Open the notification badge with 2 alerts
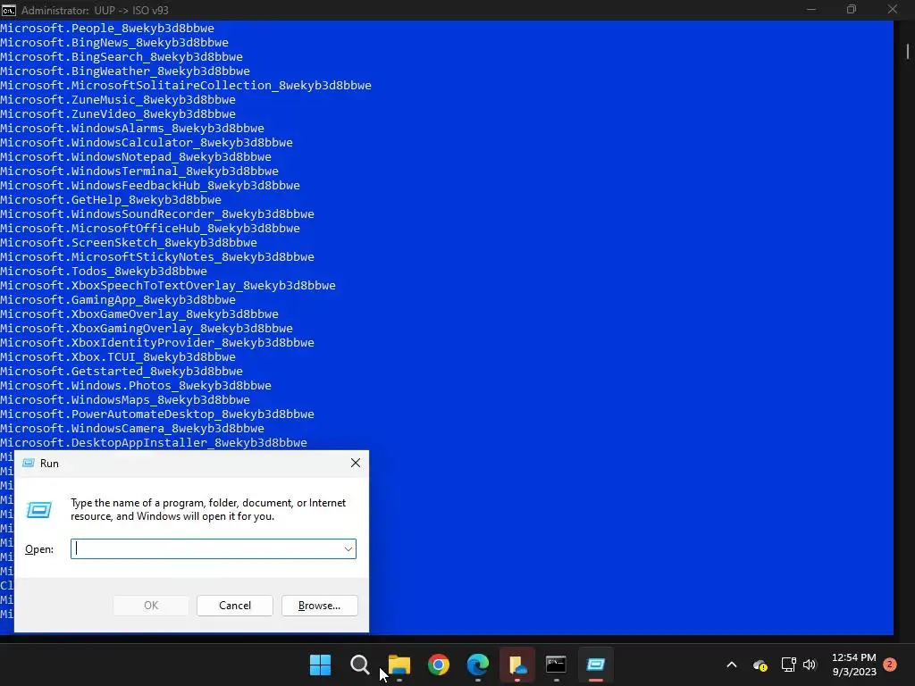Screen dimensions: 915x686 tap(890, 665)
